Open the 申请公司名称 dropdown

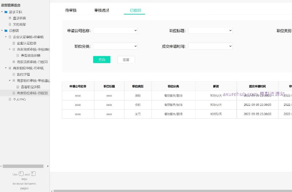[x=115, y=30]
